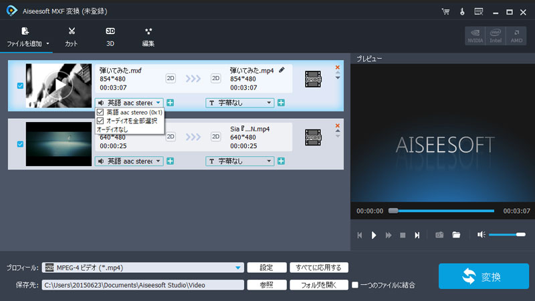Open MPEG4 format icon for Sia file
This screenshot has height=301, width=535.
click(x=313, y=137)
